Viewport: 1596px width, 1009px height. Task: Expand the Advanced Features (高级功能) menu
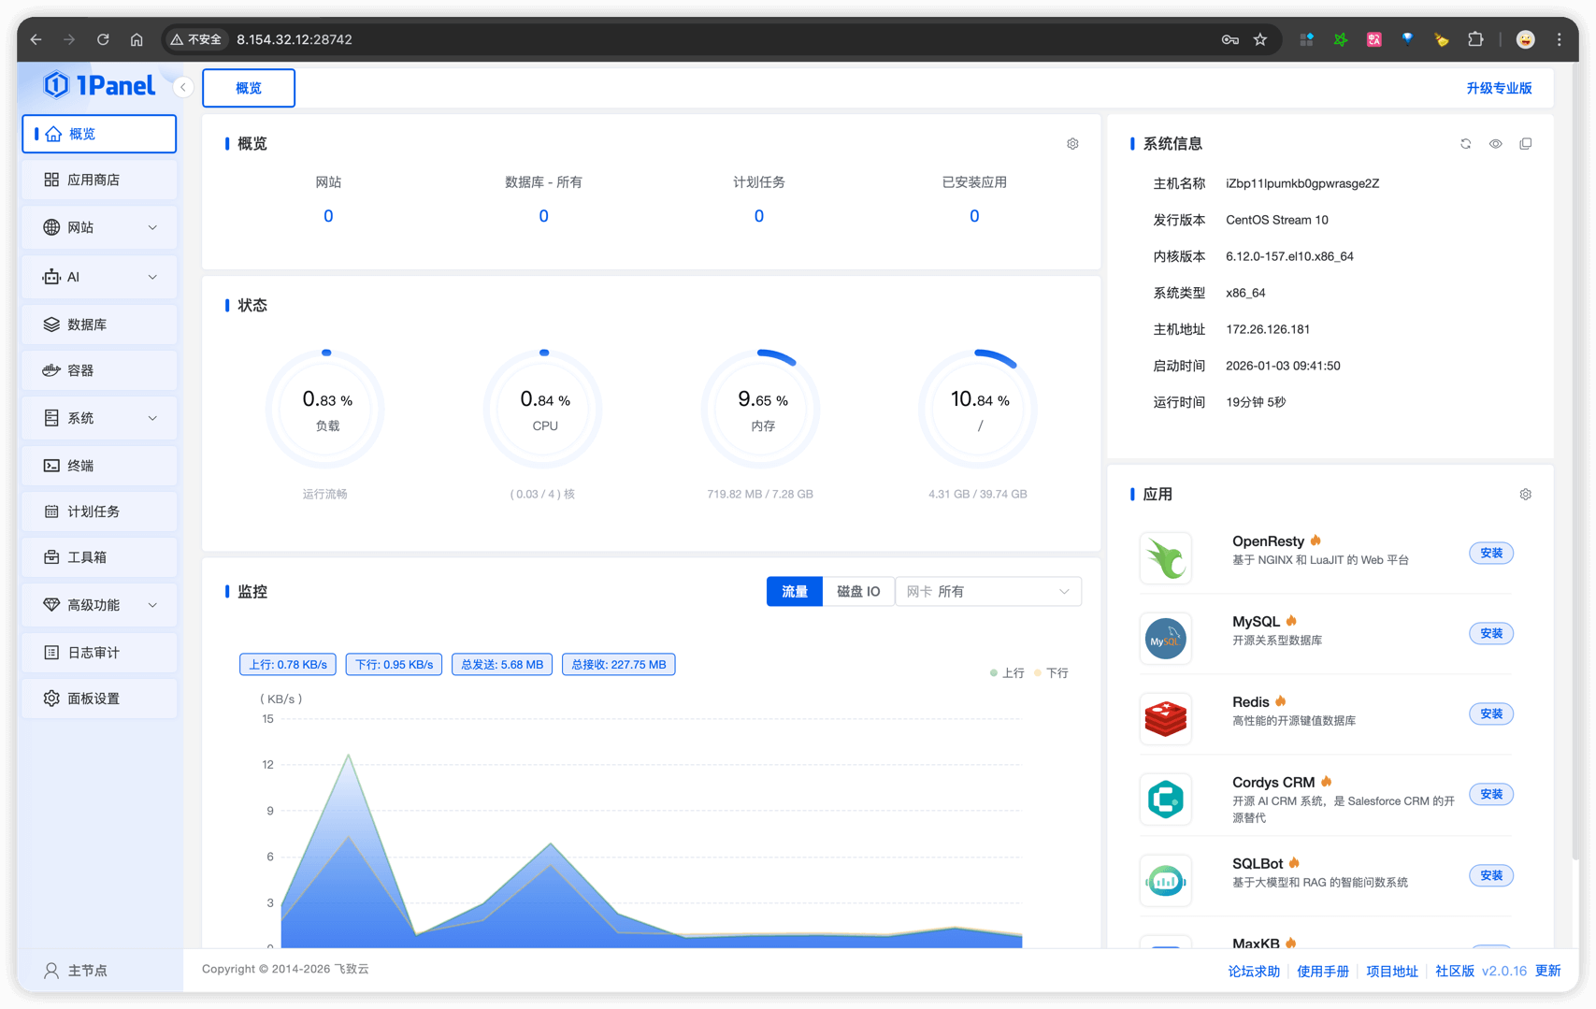coord(99,605)
